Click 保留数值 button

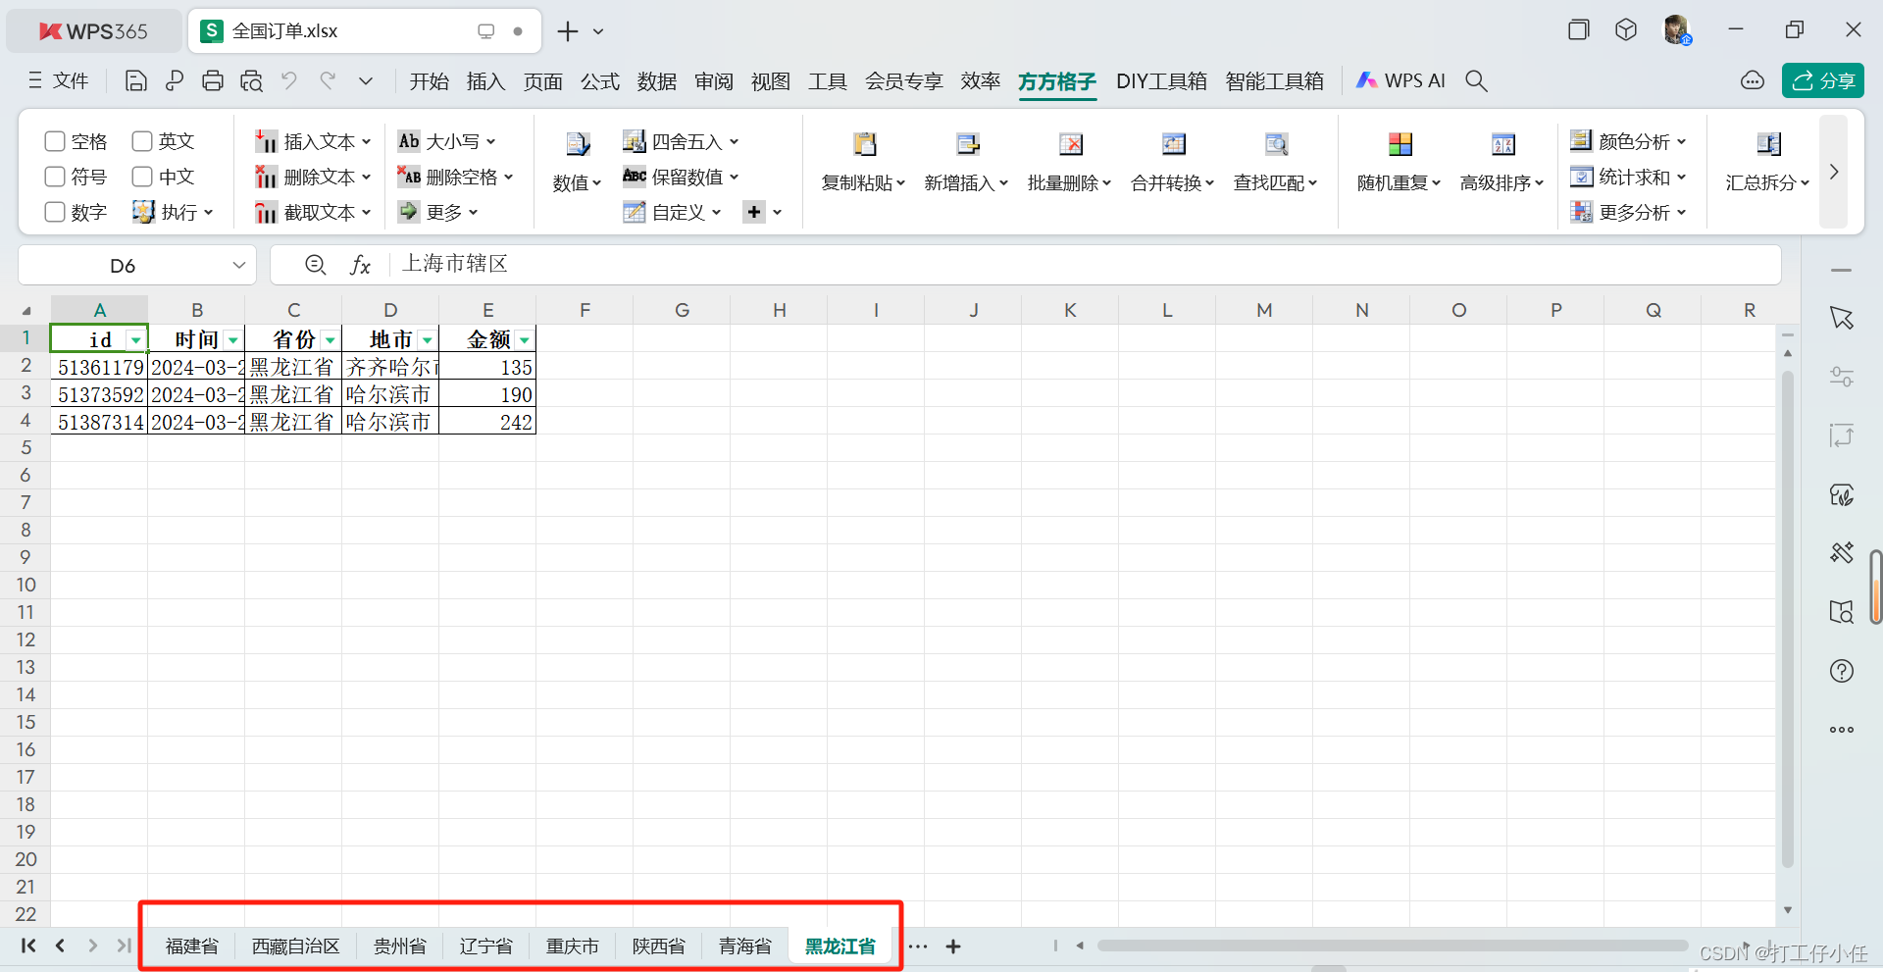[x=681, y=178]
